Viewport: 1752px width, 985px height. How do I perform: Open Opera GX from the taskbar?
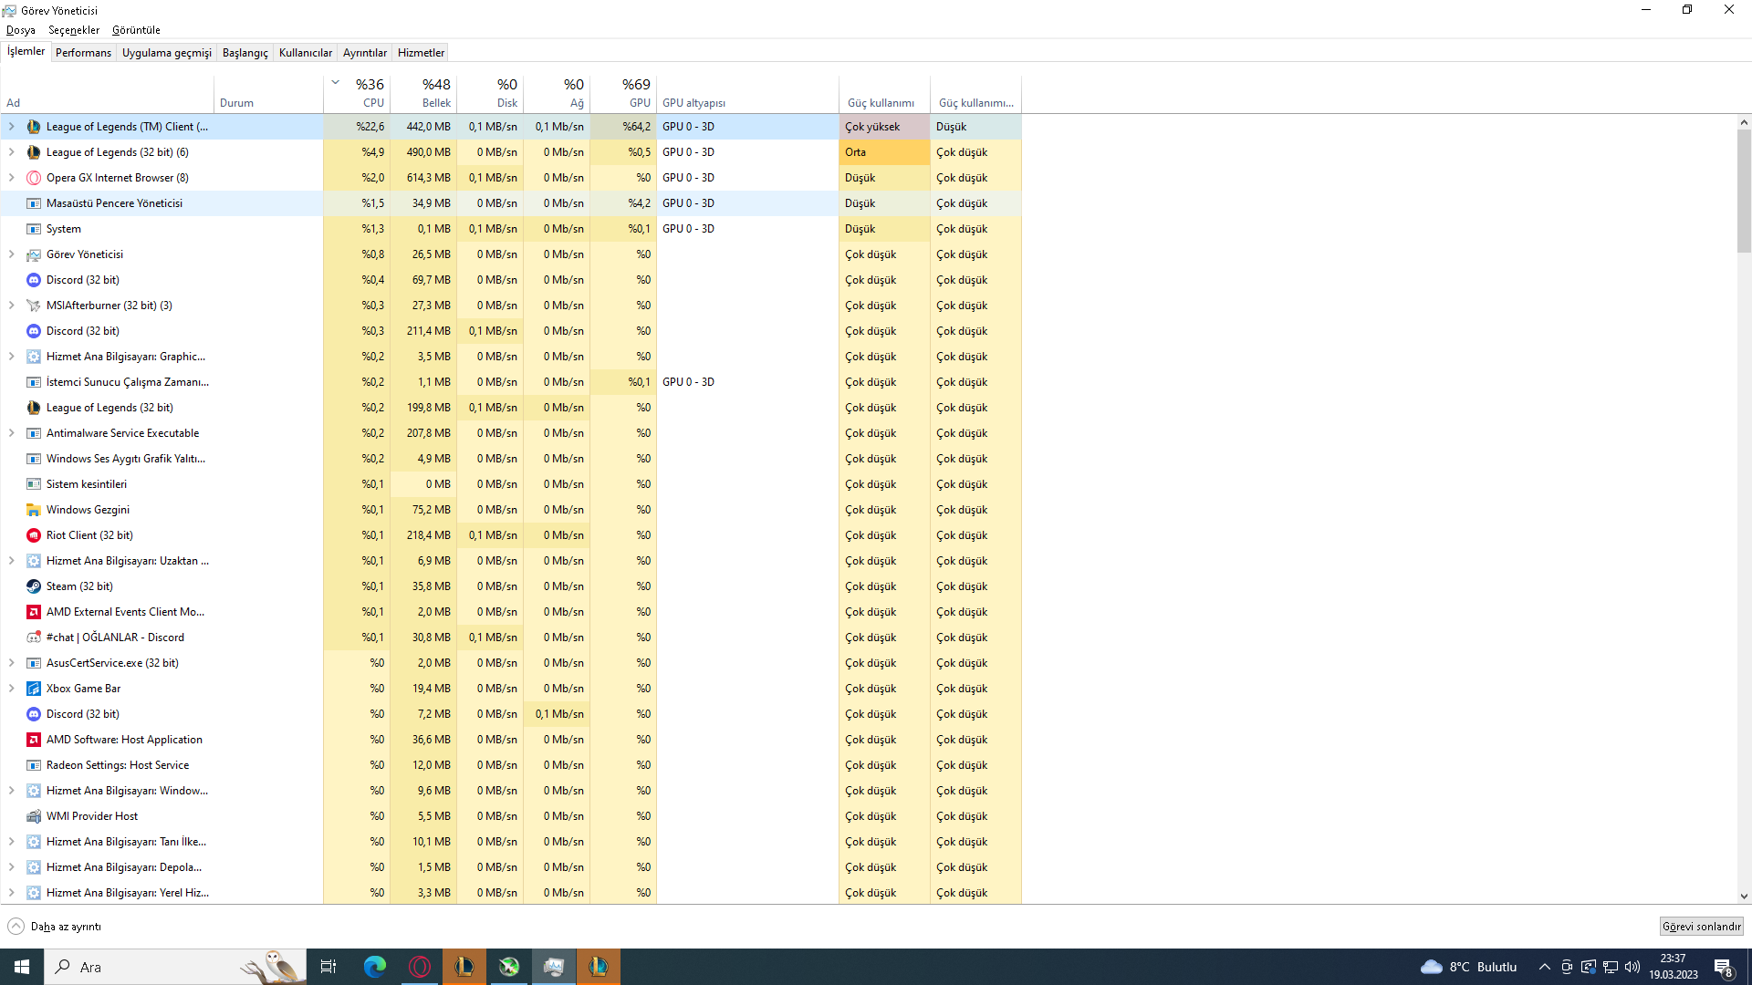coord(420,967)
